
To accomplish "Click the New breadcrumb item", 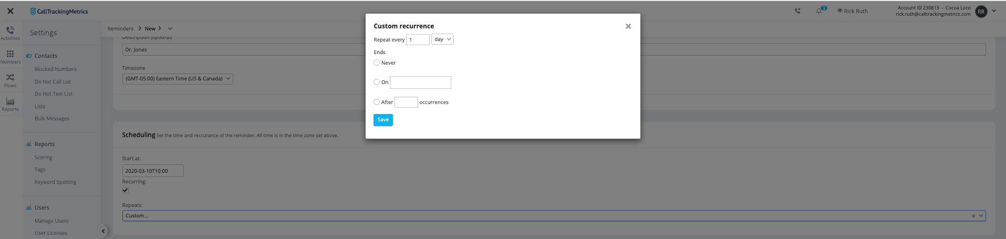I will (150, 29).
